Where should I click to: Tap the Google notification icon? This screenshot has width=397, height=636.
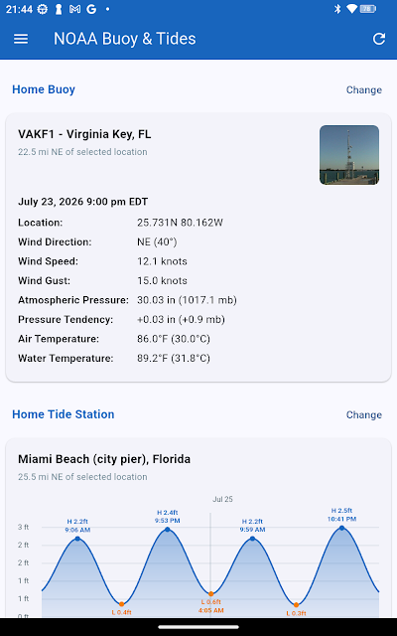point(91,9)
